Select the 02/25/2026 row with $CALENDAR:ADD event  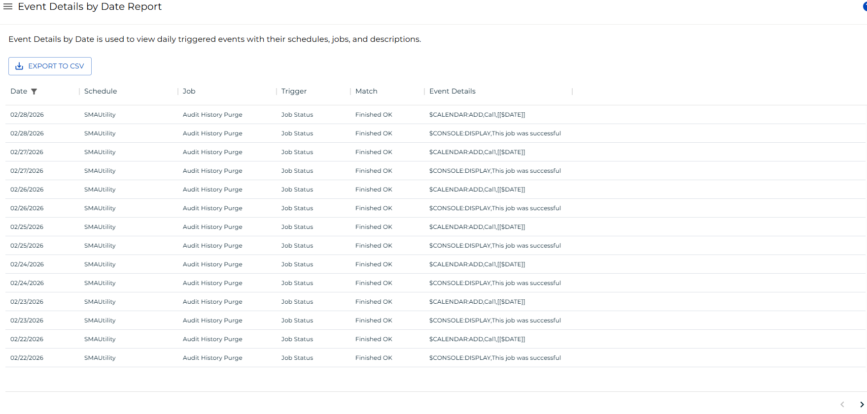(27, 227)
